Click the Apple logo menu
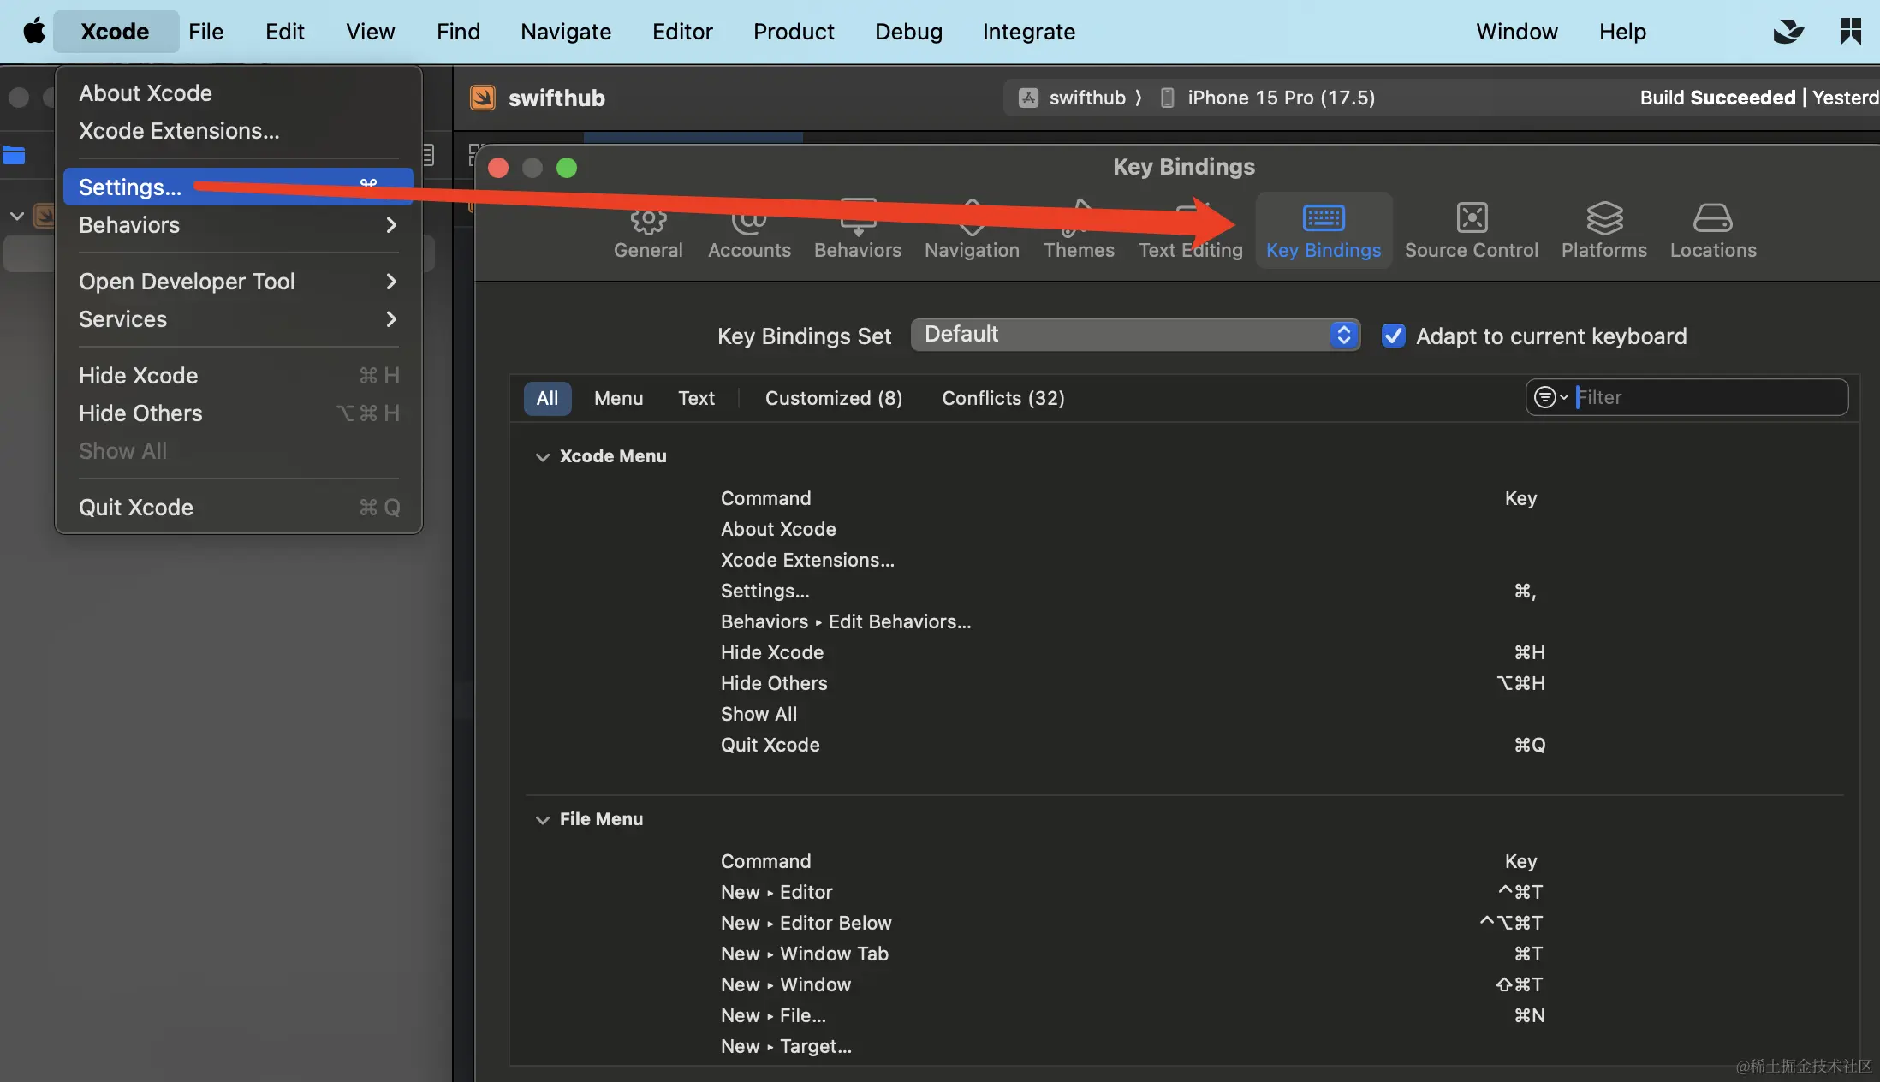 click(33, 32)
